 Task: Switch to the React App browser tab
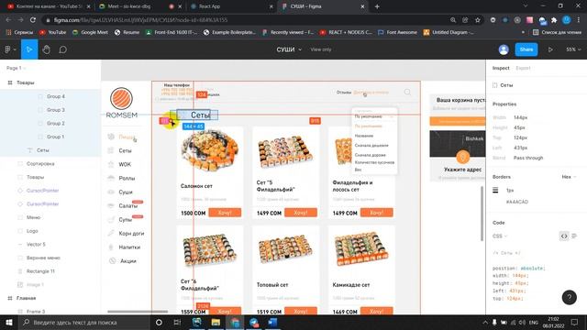[x=231, y=6]
